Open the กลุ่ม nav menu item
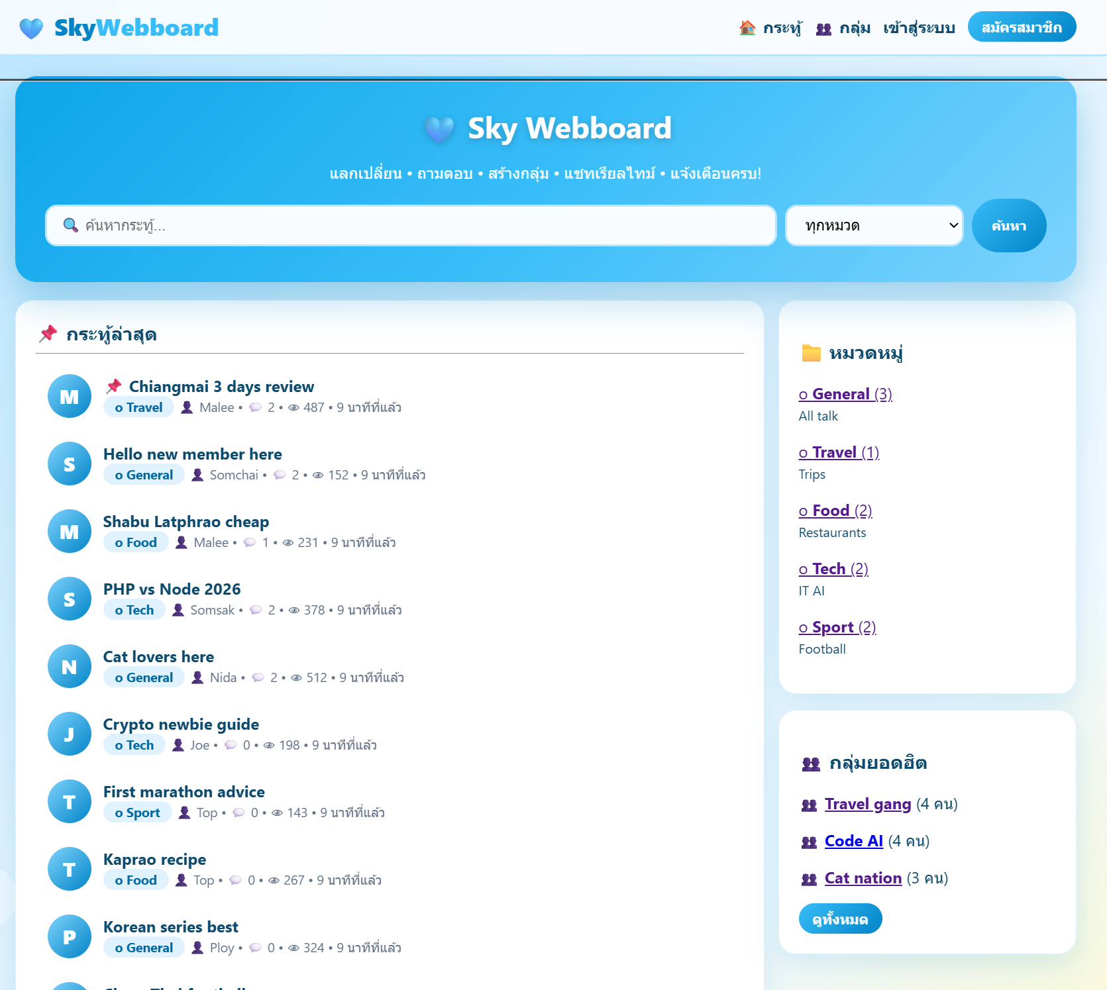The image size is (1107, 990). (x=843, y=28)
